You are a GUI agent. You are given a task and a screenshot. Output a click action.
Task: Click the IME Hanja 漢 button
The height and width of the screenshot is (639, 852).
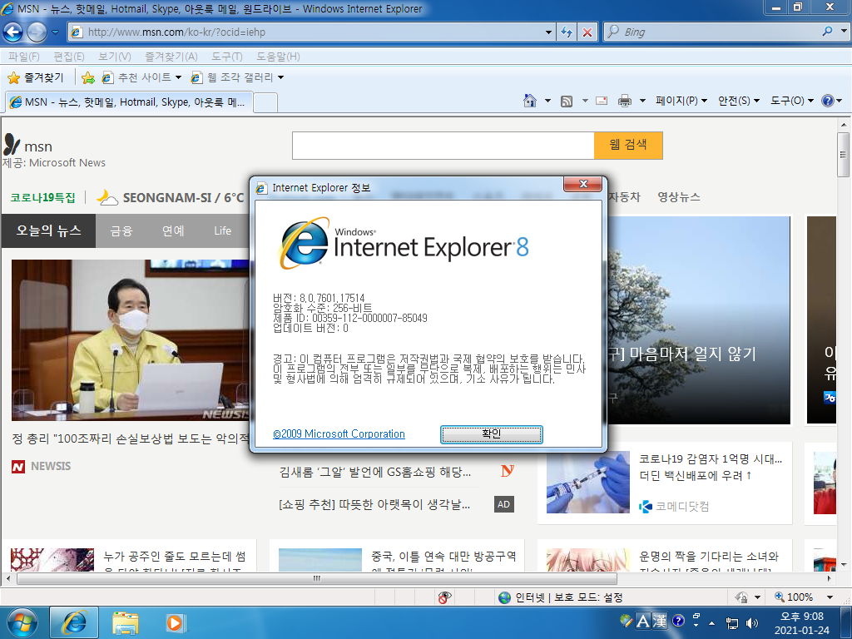pyautogui.click(x=659, y=621)
